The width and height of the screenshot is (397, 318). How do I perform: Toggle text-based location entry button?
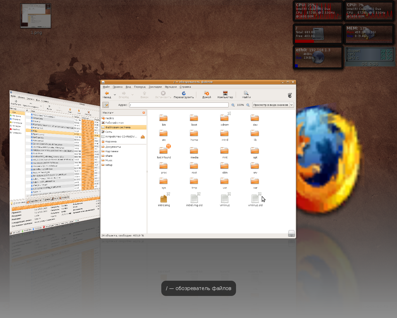click(106, 105)
